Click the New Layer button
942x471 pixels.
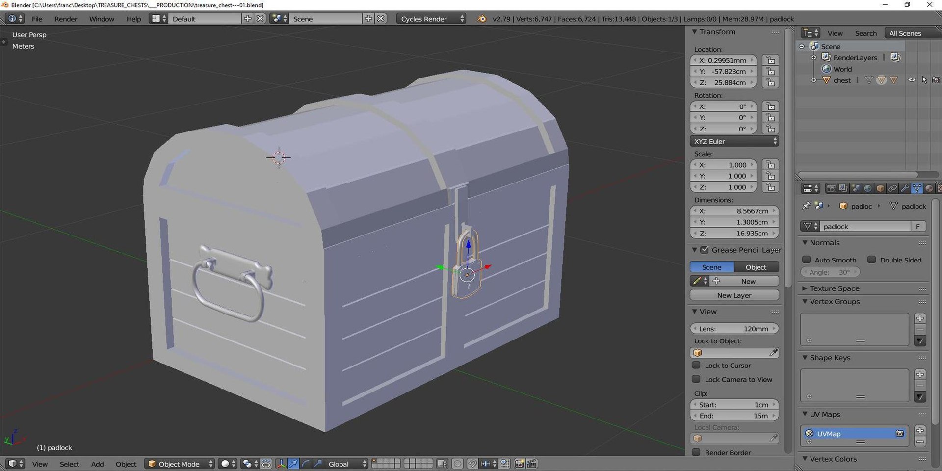[x=734, y=295]
